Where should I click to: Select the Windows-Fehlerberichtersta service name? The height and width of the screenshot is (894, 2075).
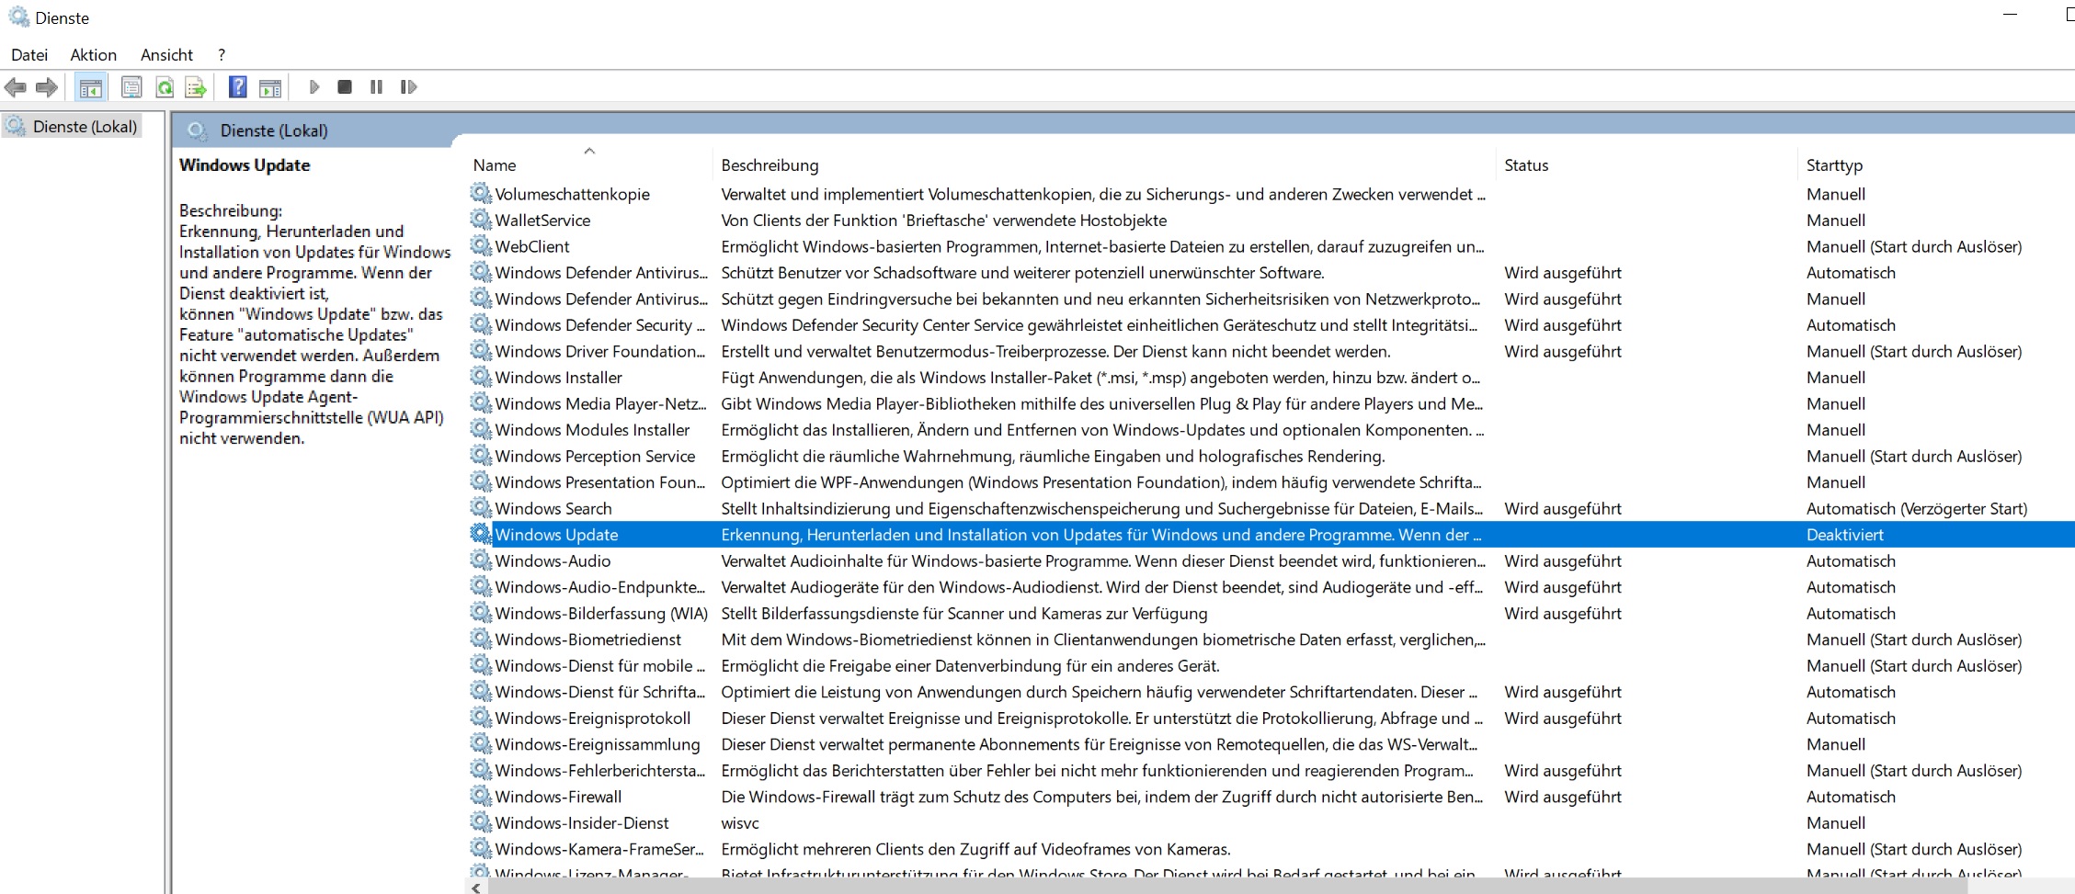(600, 770)
